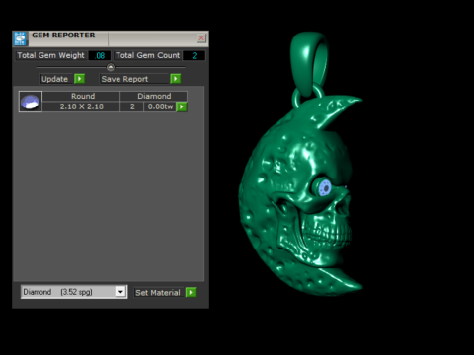Collapse panel using the round up-arrow handle
This screenshot has height=355, width=474.
click(x=111, y=67)
